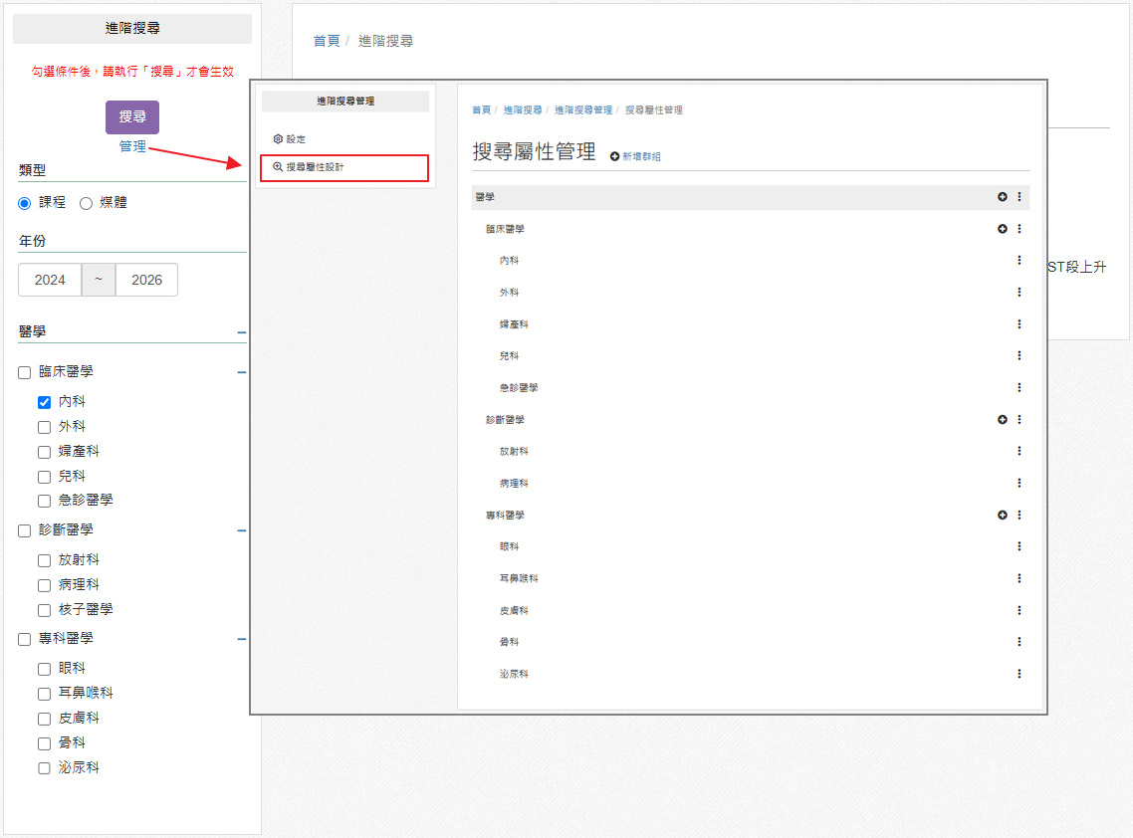Click the 醫學 group header row
The height and width of the screenshot is (838, 1133).
750,196
